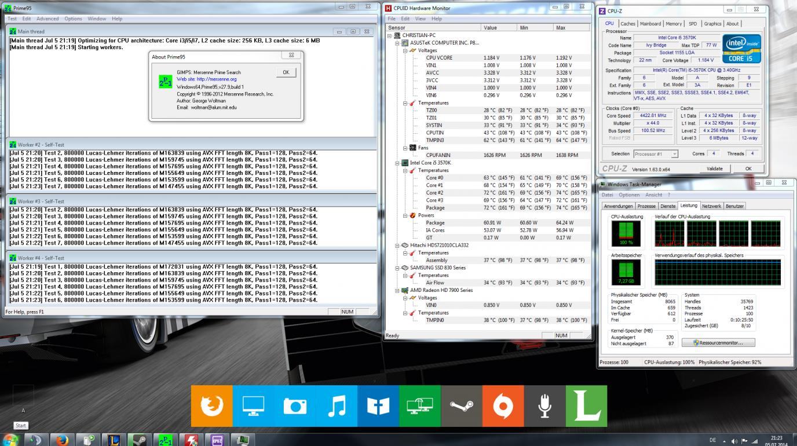Open the View menu in HWMonitor
797x446 pixels.
pyautogui.click(x=421, y=19)
